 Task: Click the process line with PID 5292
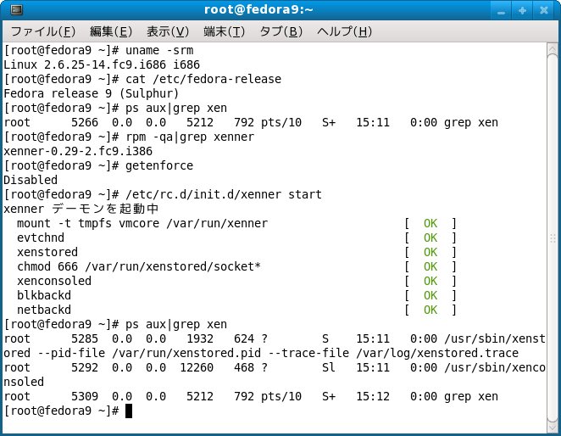pyautogui.click(x=275, y=375)
